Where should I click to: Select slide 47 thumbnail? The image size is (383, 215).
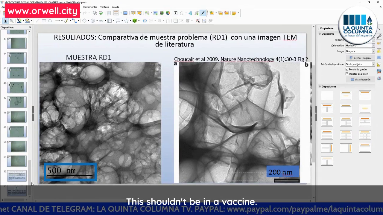click(17, 102)
